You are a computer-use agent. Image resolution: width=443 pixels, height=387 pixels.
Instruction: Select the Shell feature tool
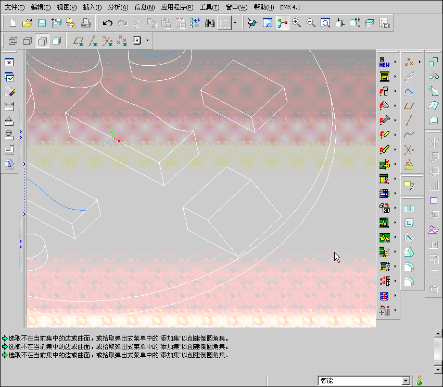click(409, 223)
